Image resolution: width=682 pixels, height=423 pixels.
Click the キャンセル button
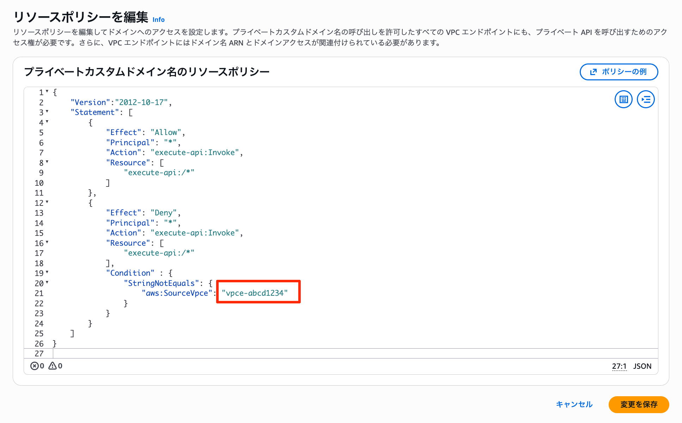click(x=574, y=404)
